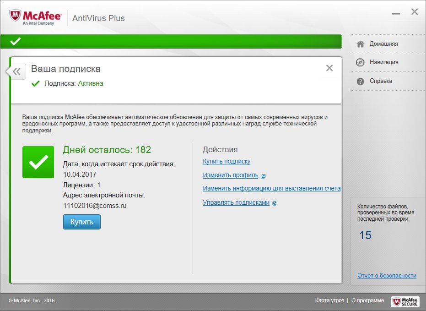Click the large green checkmark status icon

[x=38, y=162]
